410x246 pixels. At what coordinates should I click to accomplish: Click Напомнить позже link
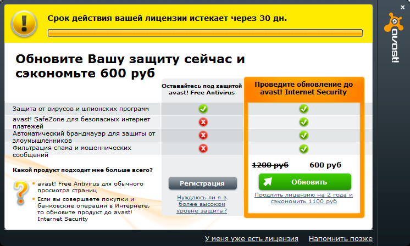(x=340, y=238)
